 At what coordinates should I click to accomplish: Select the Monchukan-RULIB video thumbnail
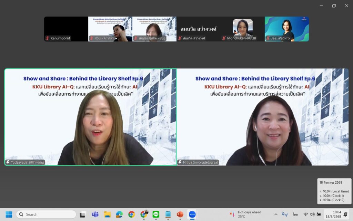[x=243, y=29]
